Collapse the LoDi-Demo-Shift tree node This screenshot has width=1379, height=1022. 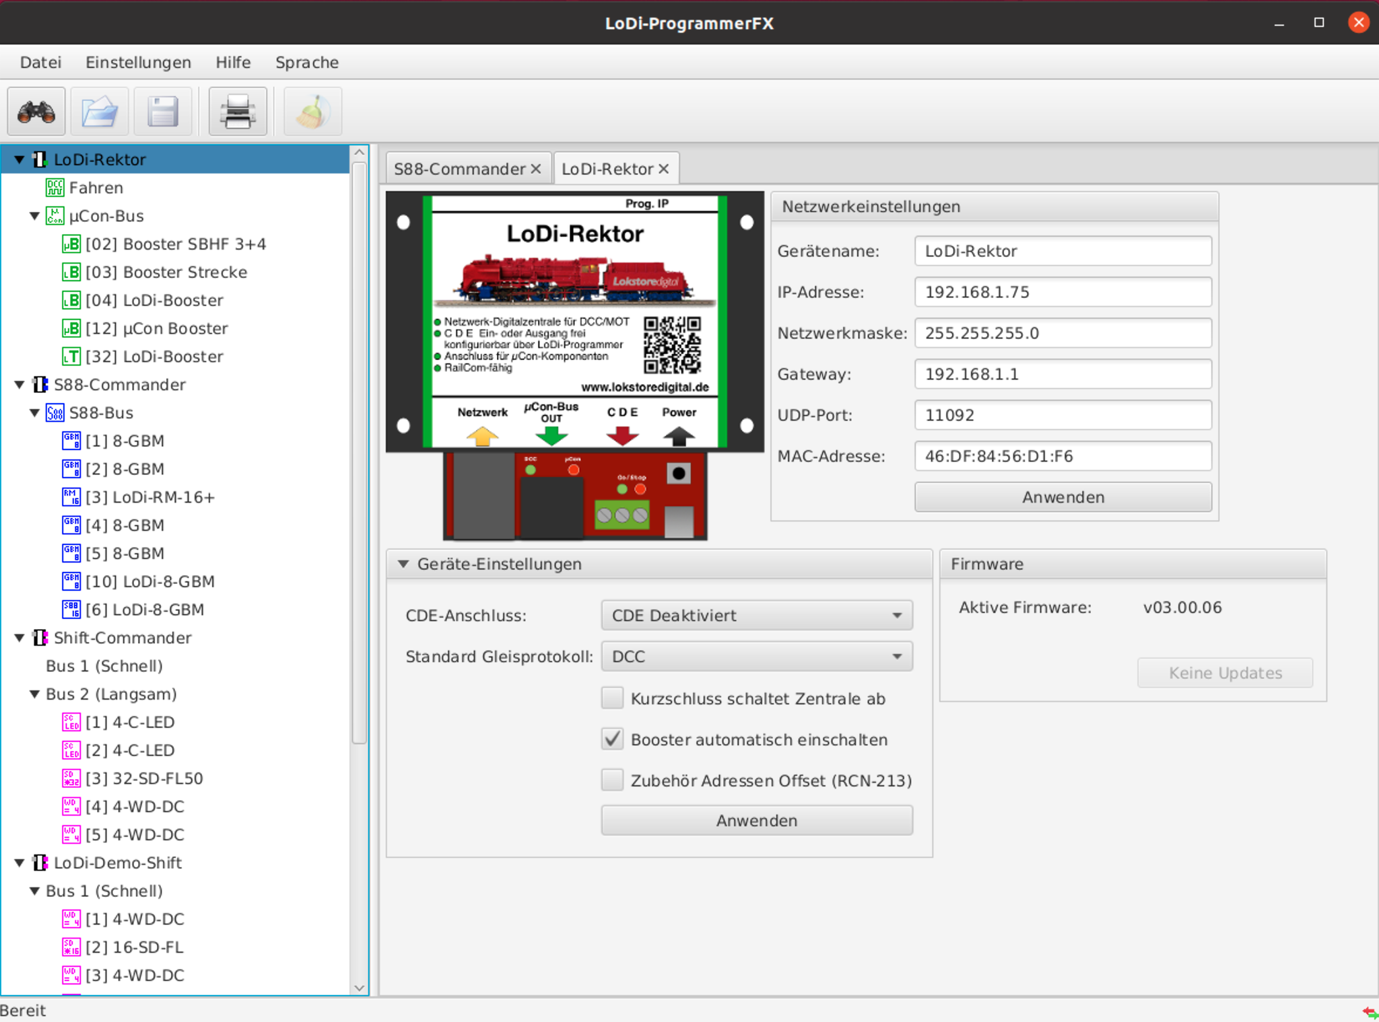[x=20, y=863]
